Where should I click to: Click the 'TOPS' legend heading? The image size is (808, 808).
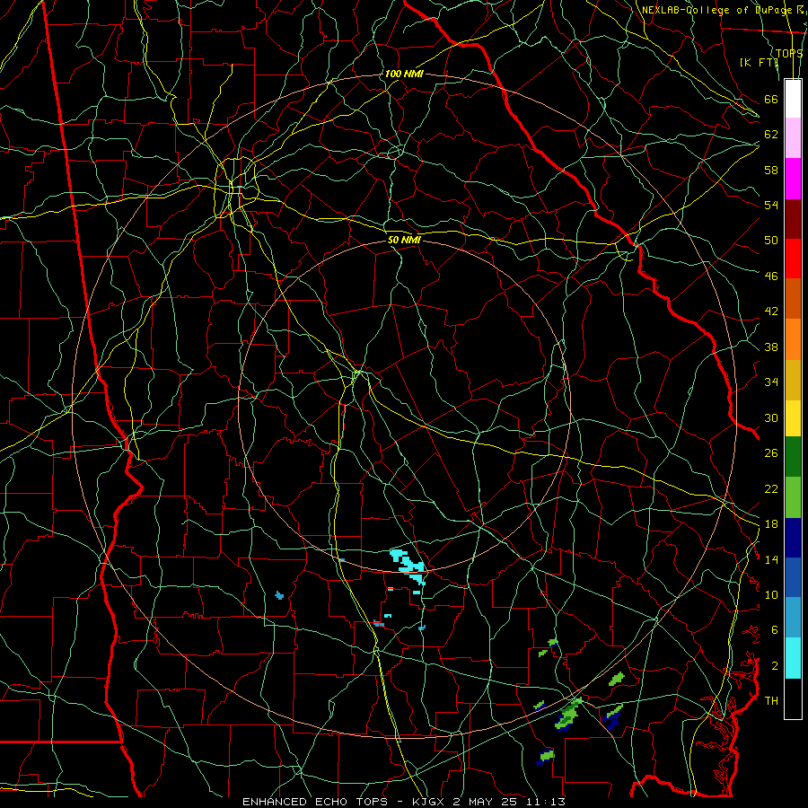tap(789, 53)
